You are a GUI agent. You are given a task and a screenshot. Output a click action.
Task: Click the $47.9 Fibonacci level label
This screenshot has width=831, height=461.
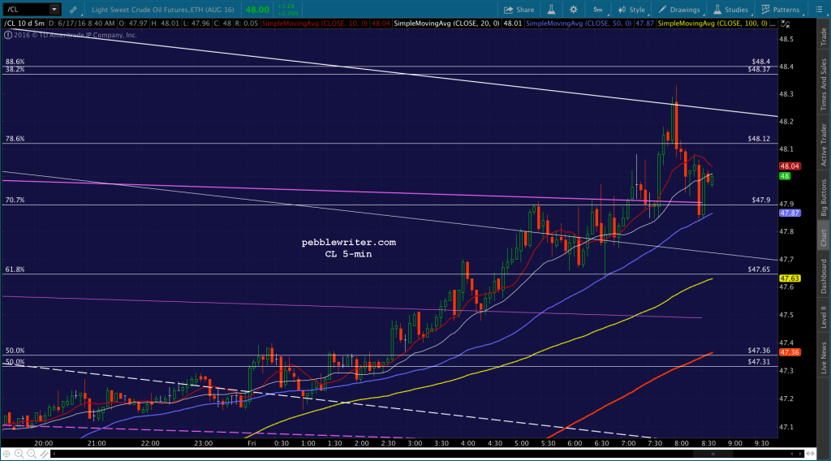pos(761,200)
